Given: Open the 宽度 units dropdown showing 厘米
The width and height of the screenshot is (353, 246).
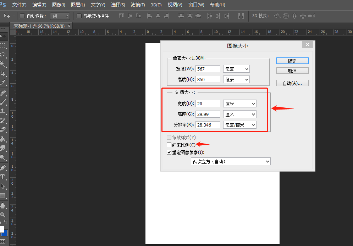Looking at the screenshot, I should [x=239, y=103].
